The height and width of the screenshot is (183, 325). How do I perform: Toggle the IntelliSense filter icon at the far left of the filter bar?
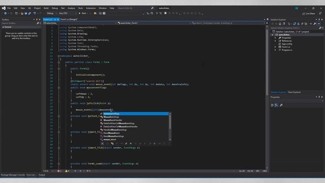coord(103,143)
